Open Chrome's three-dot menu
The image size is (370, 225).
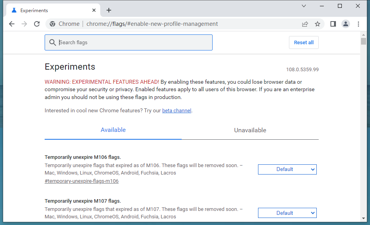click(x=358, y=24)
